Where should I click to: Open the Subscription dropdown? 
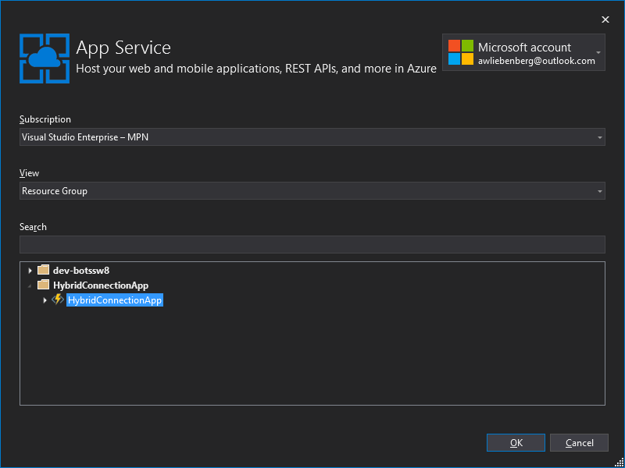click(312, 137)
